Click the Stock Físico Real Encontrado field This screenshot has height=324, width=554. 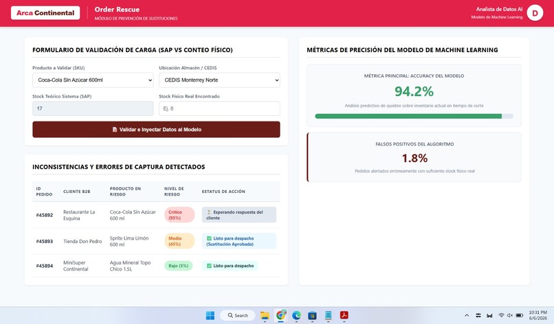coord(219,108)
